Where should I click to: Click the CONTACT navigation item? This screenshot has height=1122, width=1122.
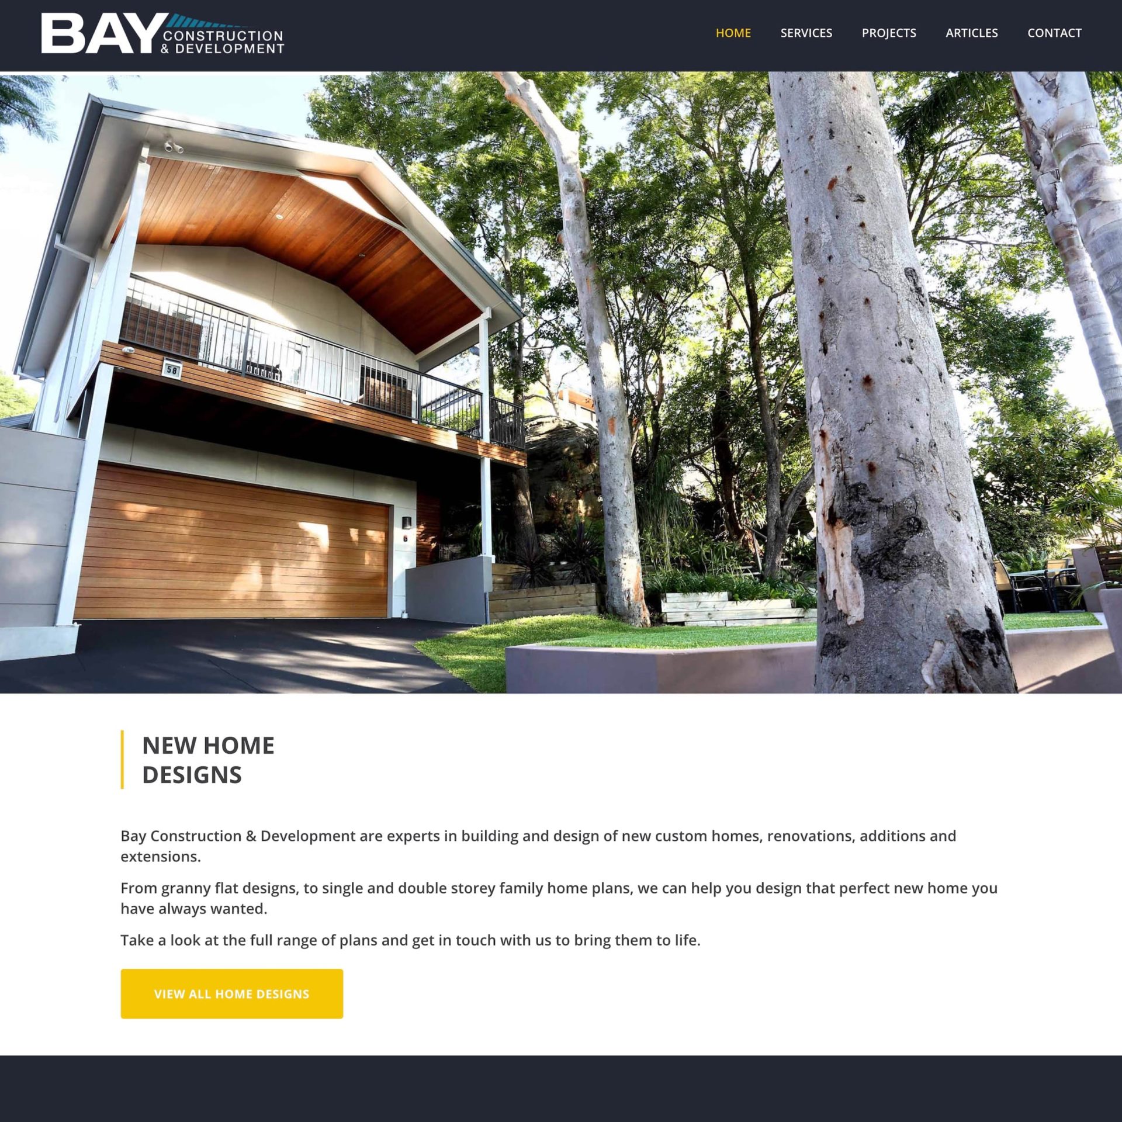click(1054, 33)
